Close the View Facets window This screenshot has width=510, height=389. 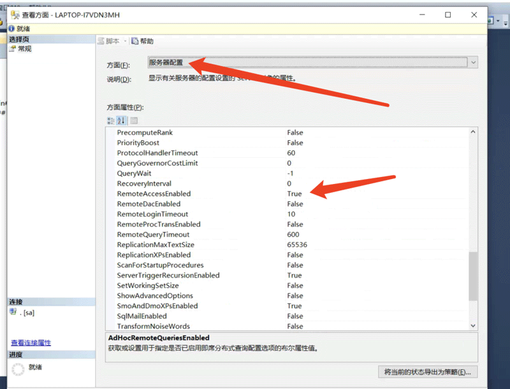coord(474,15)
